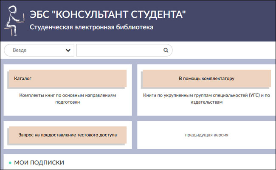276x170 pixels.
Task: Click the word Везде in the scope selector
Action: [x=20, y=50]
